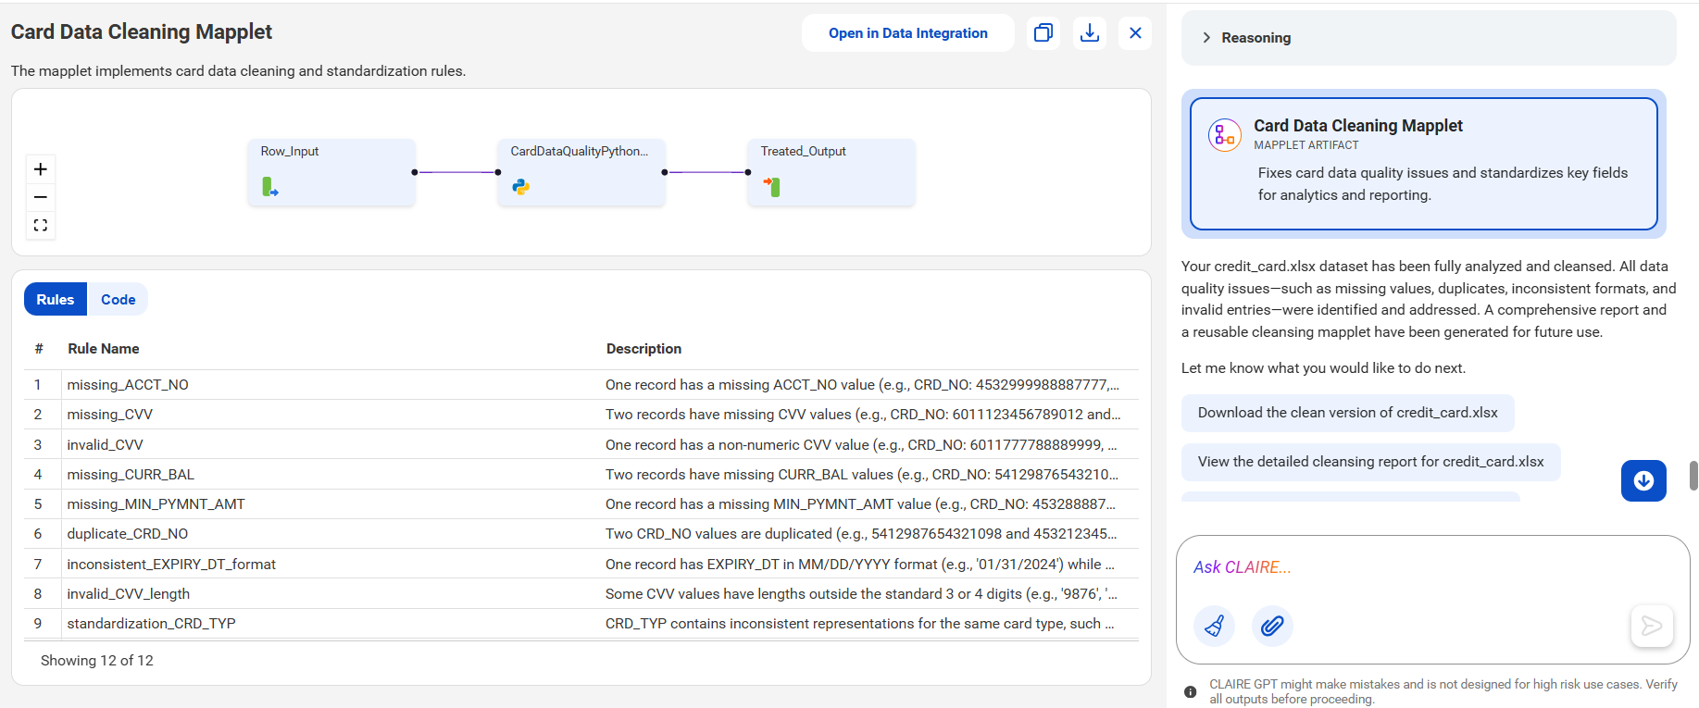This screenshot has height=708, width=1699.
Task: Click the mapplet artifact icon in chat card
Action: point(1225,135)
